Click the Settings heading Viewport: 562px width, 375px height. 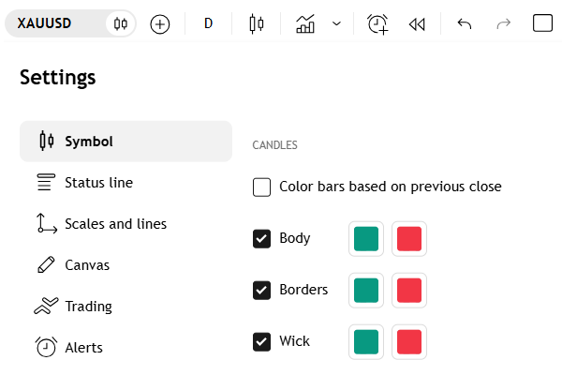[58, 78]
